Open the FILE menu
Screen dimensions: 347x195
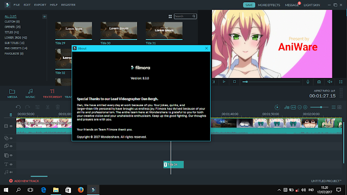[x=17, y=5]
